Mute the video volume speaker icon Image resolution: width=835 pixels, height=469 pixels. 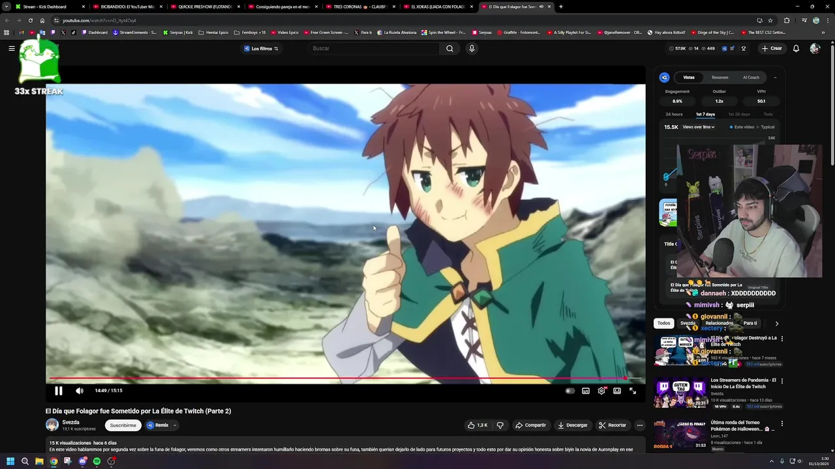click(x=80, y=391)
